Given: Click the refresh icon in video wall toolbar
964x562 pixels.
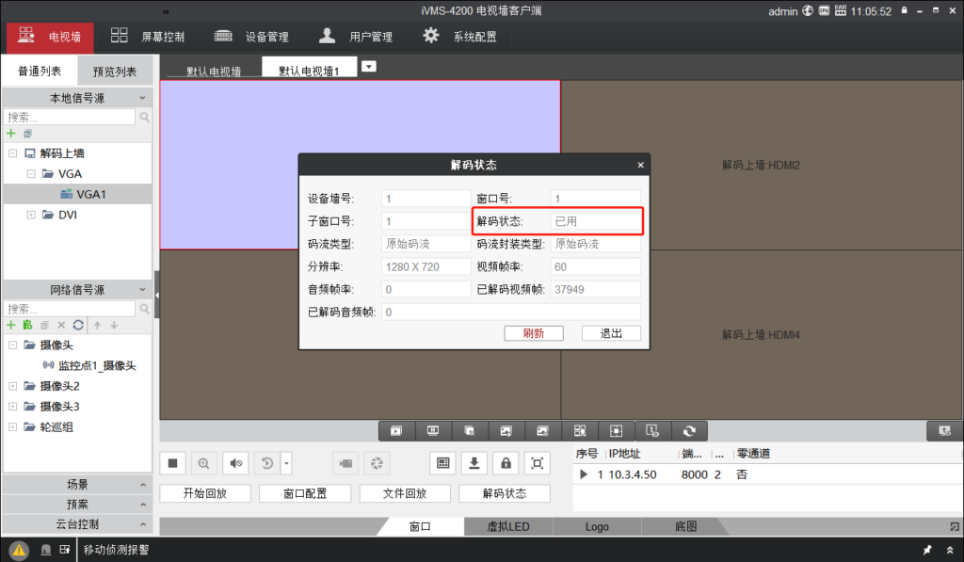Looking at the screenshot, I should click(689, 430).
